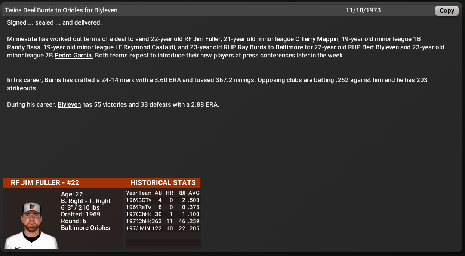Image resolution: width=465 pixels, height=256 pixels.
Task: Click the Copy button
Action: 446,10
